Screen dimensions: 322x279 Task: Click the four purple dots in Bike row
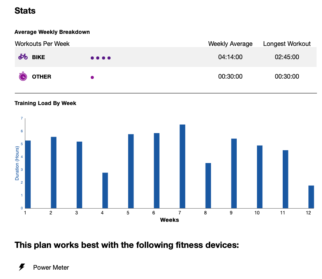click(x=100, y=58)
